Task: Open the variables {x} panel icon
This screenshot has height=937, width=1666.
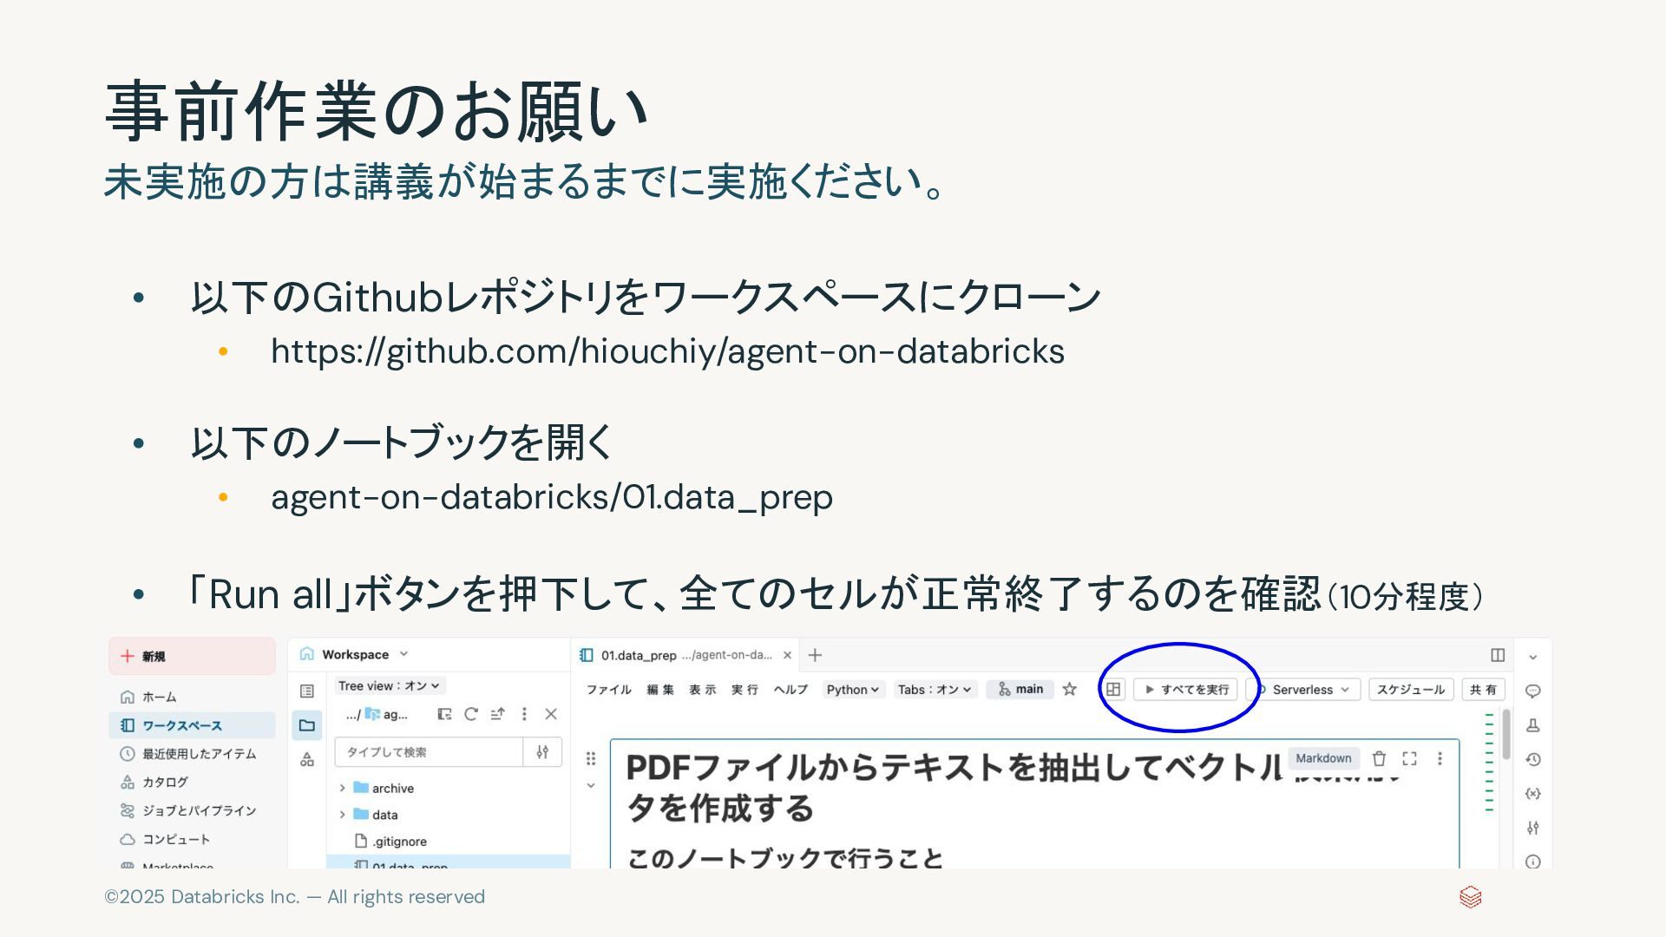Action: tap(1533, 793)
